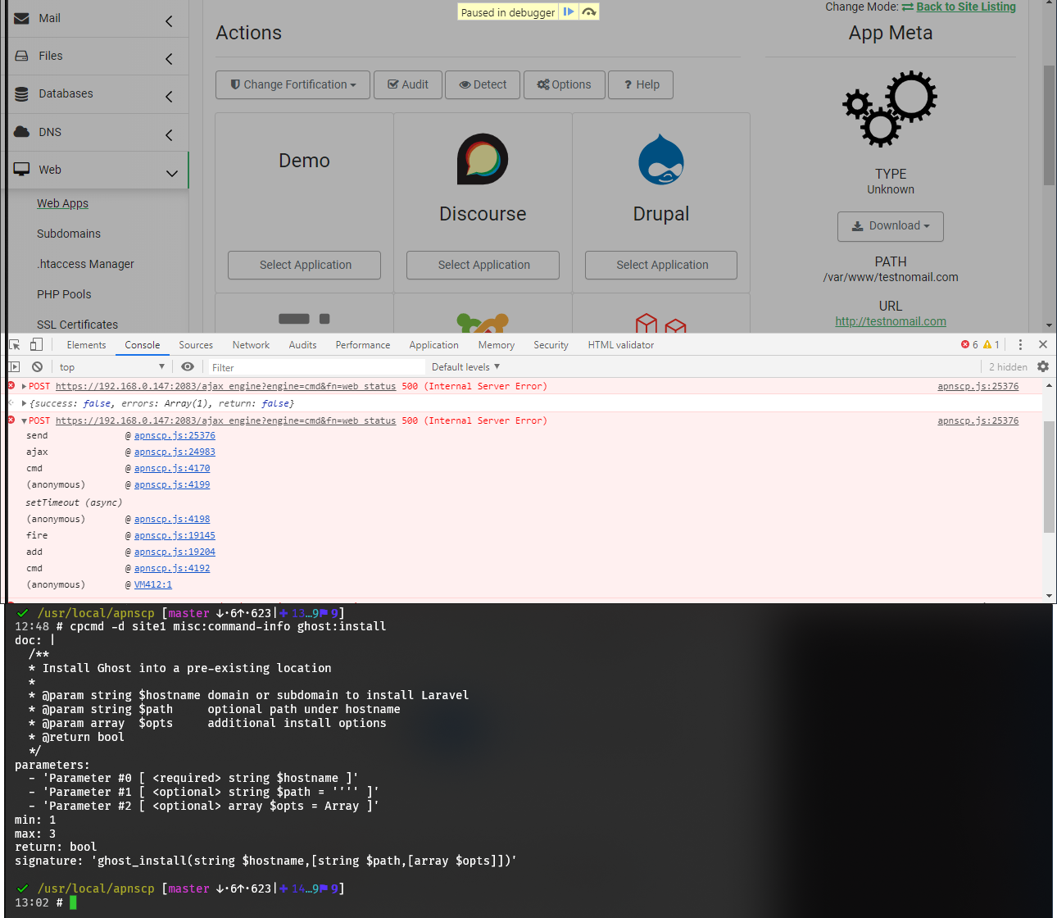Click the DNS cloud icon in sidebar
Viewport: 1057px width, 918px height.
22,132
